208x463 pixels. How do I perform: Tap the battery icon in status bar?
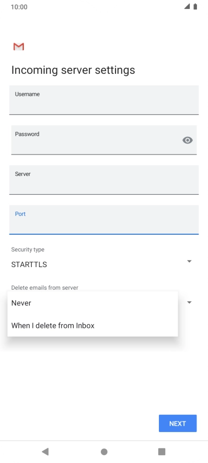click(195, 7)
